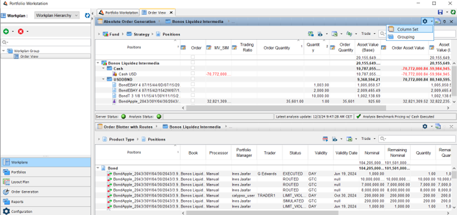Screen dimensions: 457x215
Task: Tick Order checkbox for Bonos Liquidez Intermedia row
Action: click(x=193, y=63)
